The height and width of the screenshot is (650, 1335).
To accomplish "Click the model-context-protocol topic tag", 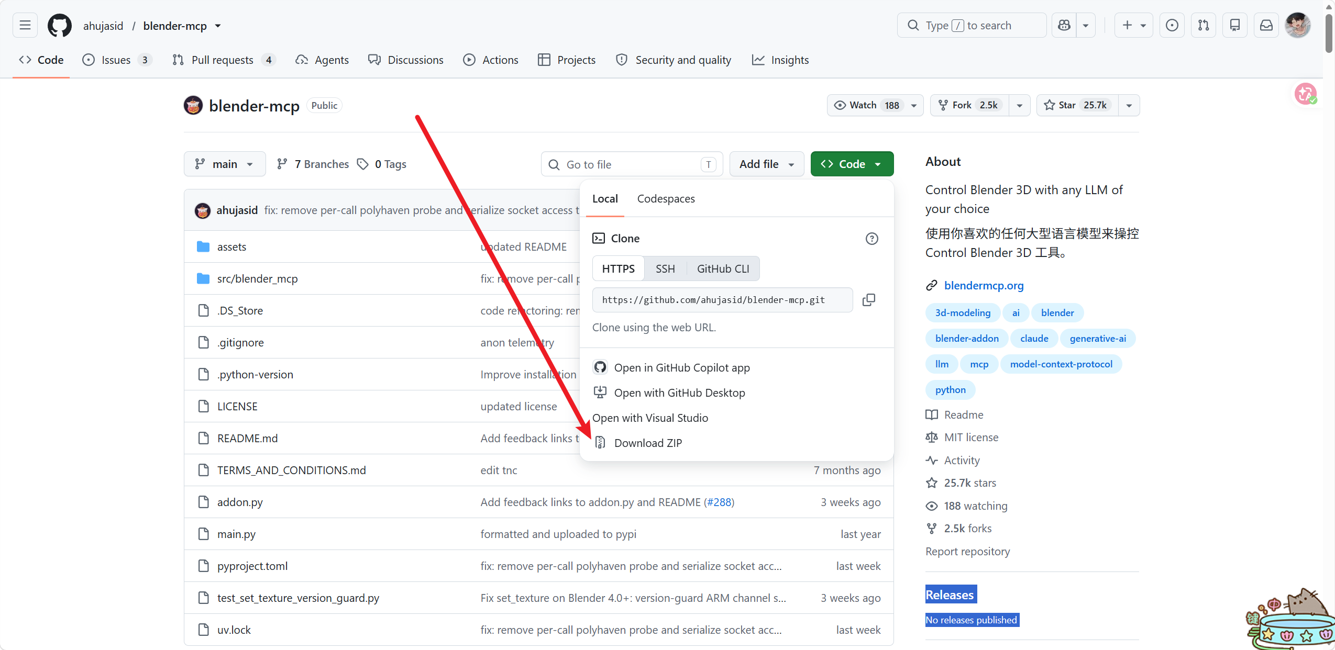I will pos(1061,364).
